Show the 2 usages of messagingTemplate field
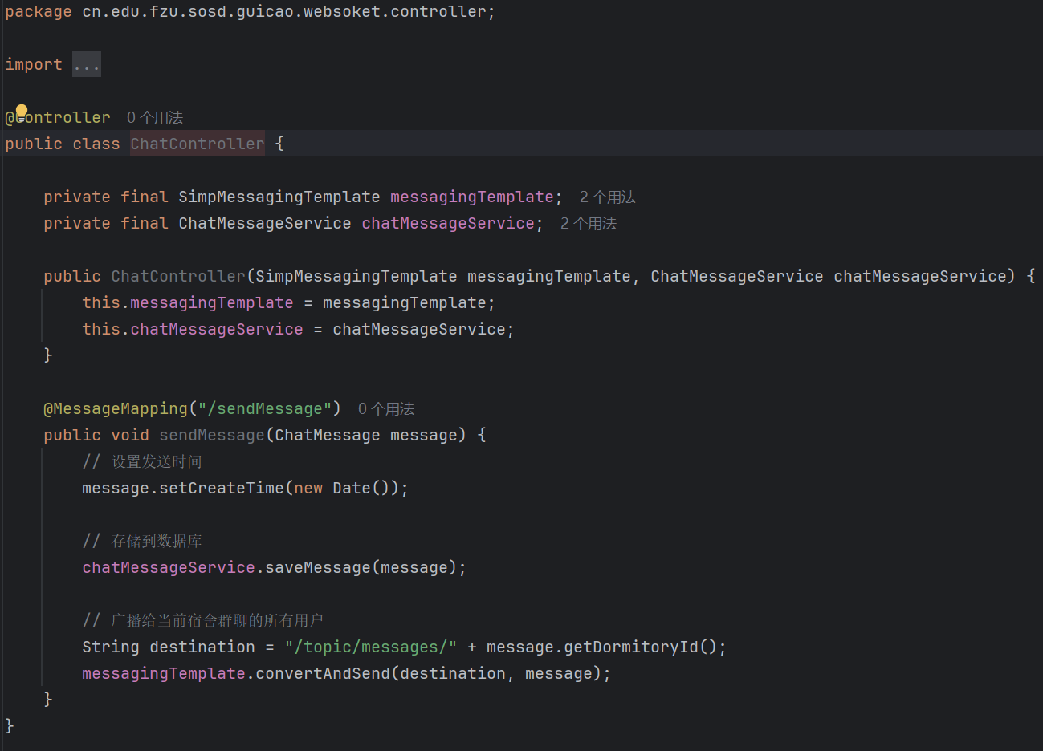This screenshot has height=751, width=1043. [608, 197]
